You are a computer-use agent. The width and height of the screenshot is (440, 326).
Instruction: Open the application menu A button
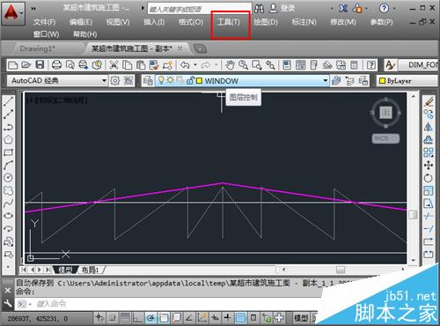pyautogui.click(x=12, y=13)
